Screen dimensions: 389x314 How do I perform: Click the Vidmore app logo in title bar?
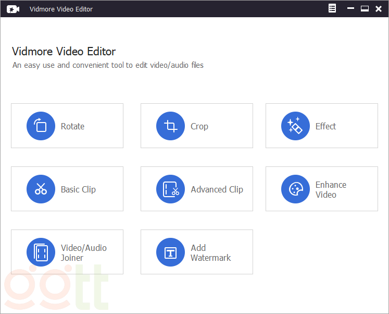[x=13, y=9]
